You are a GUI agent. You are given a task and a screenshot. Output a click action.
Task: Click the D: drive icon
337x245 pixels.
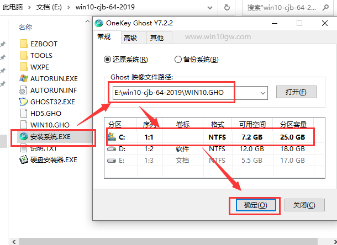pyautogui.click(x=112, y=149)
